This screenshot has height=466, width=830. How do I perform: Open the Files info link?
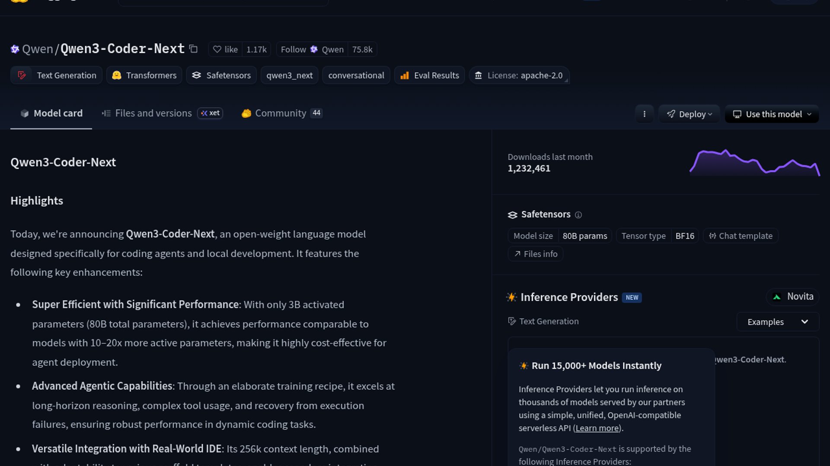tap(536, 254)
